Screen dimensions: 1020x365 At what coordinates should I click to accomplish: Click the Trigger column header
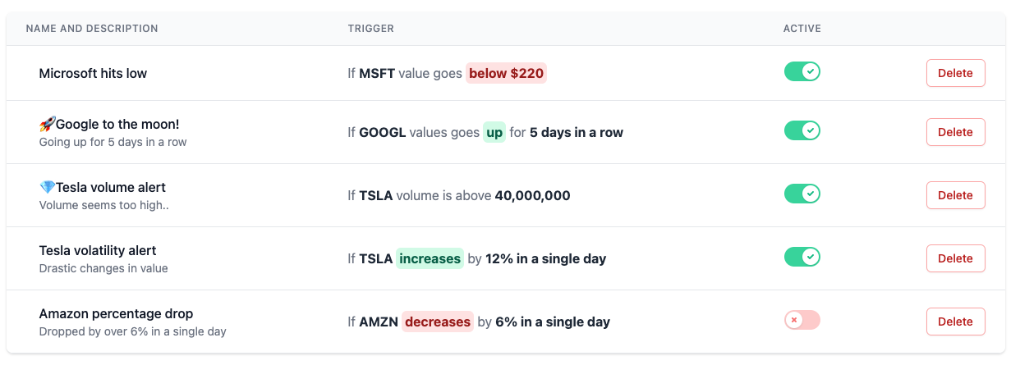(x=370, y=29)
